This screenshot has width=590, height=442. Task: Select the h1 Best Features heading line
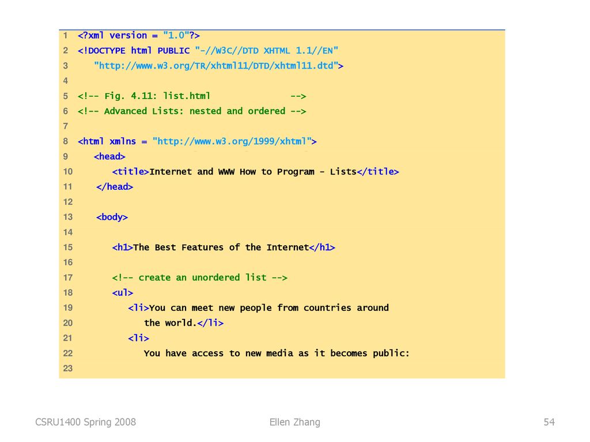[x=224, y=247]
